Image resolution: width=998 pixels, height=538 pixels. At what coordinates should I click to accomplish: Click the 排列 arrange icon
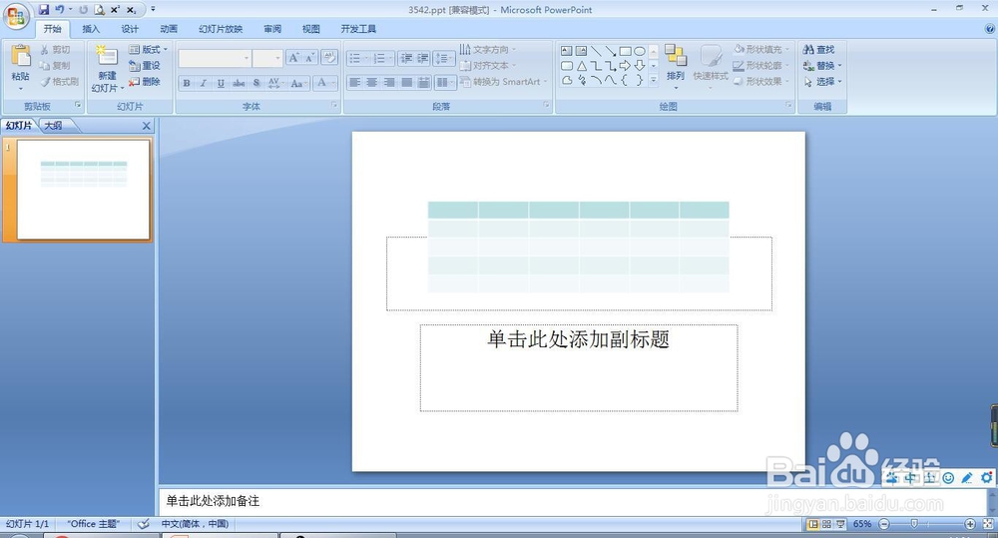(676, 55)
